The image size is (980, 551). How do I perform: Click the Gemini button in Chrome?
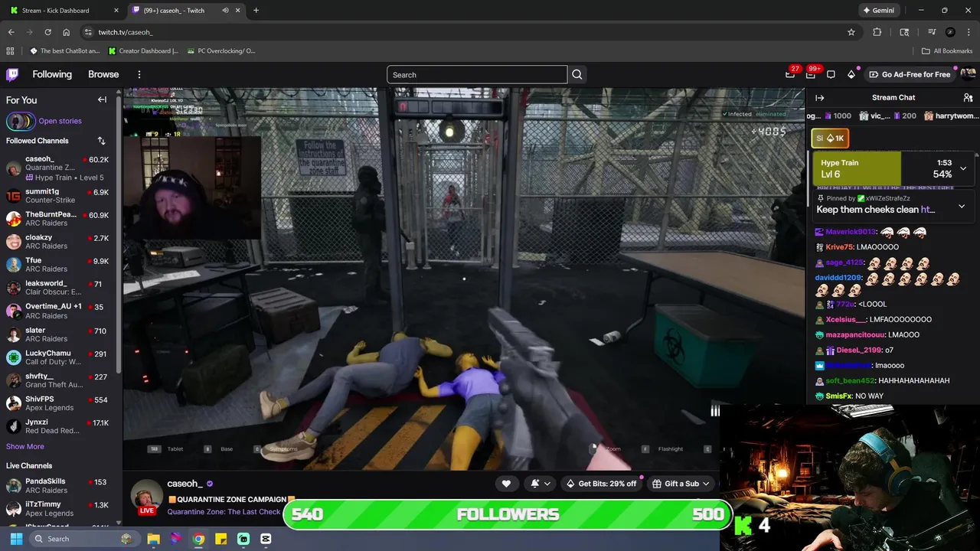[878, 11]
